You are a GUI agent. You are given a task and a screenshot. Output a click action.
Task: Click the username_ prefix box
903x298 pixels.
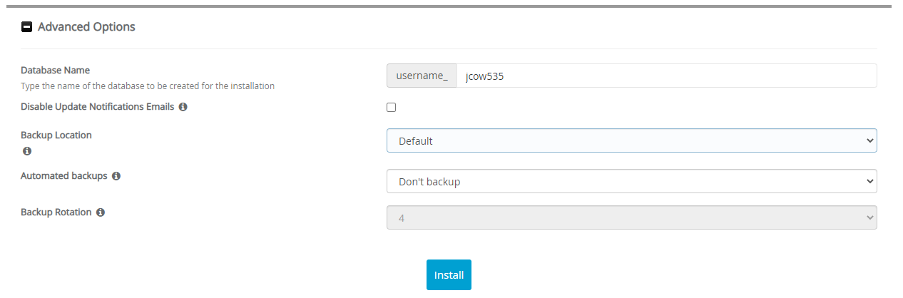click(422, 76)
